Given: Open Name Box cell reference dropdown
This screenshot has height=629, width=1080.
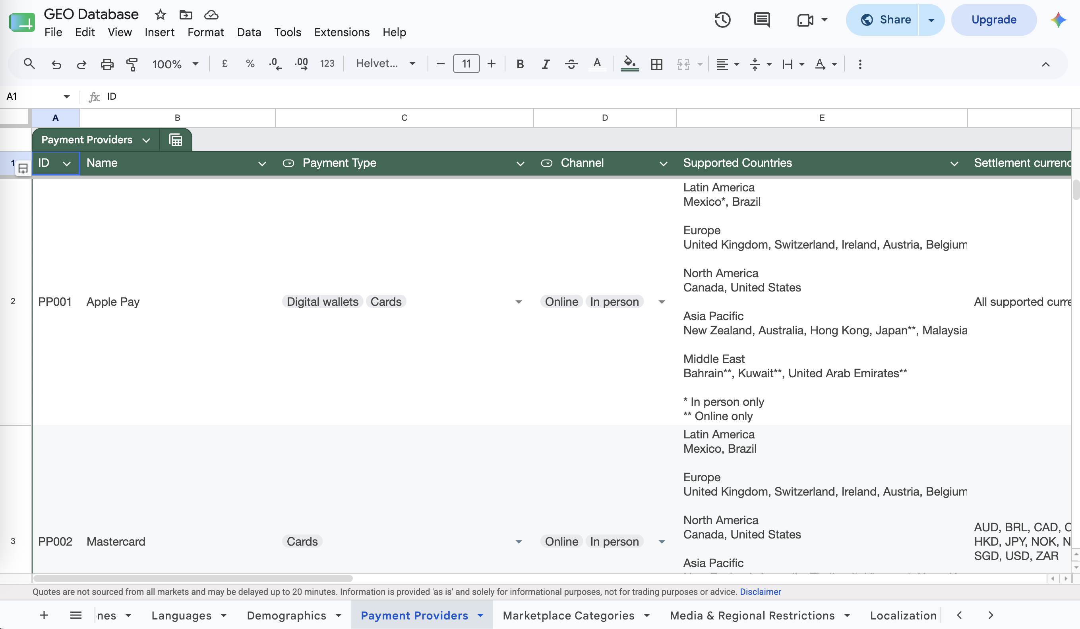Looking at the screenshot, I should 66,97.
